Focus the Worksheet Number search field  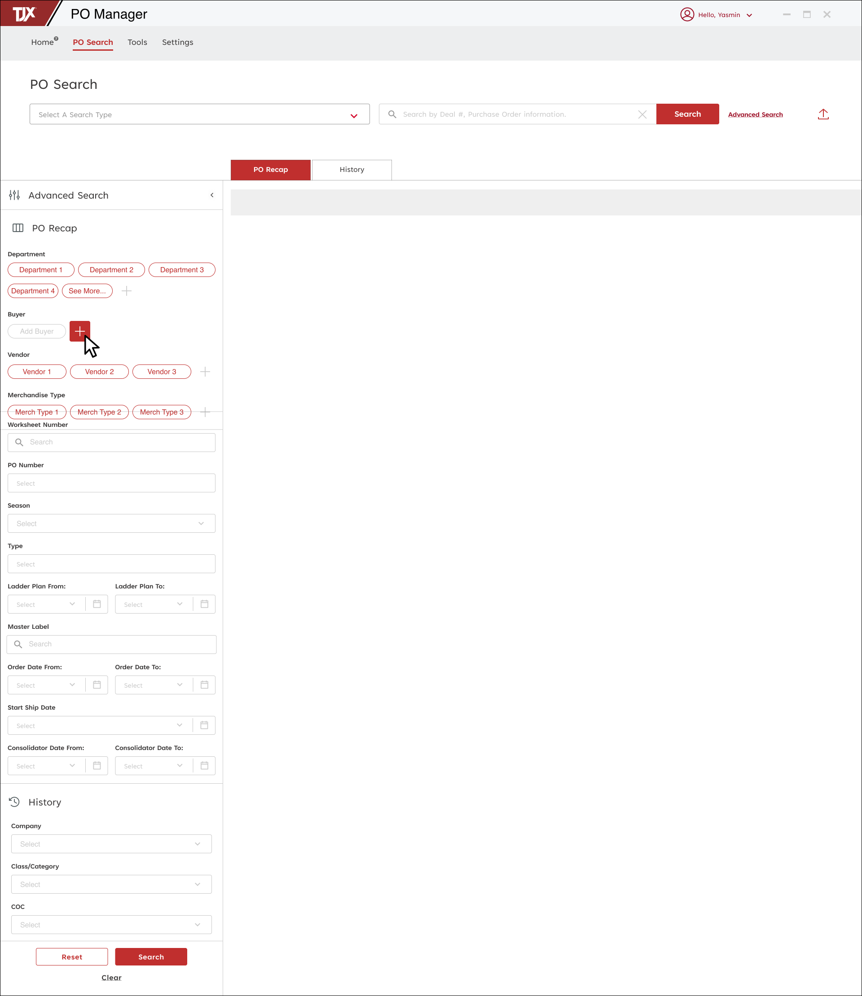[112, 443]
